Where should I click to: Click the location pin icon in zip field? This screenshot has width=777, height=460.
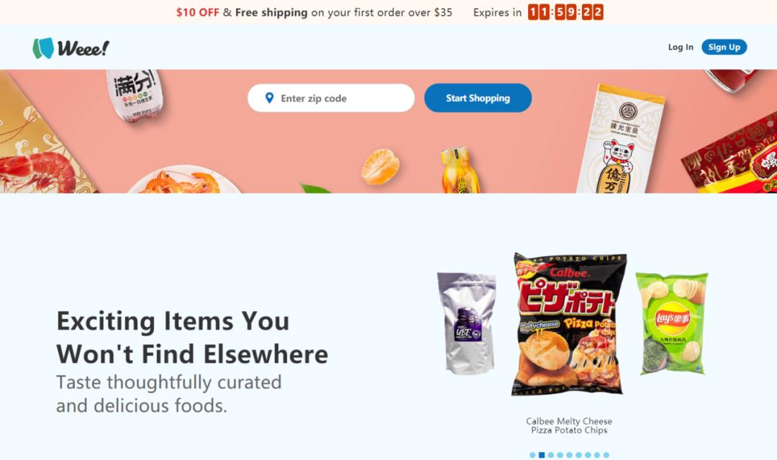(x=269, y=98)
